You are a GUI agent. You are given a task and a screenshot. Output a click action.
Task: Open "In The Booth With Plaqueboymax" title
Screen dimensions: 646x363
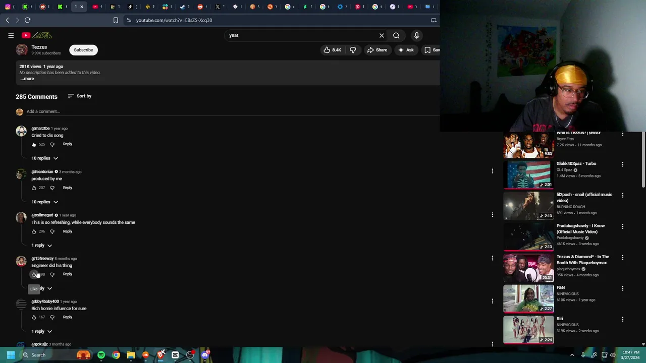coord(582,260)
